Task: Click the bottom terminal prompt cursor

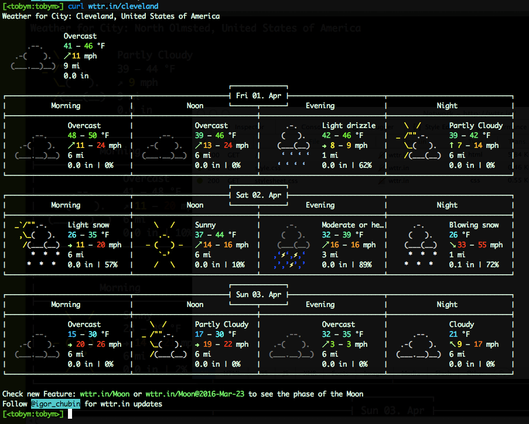Action: 70,414
